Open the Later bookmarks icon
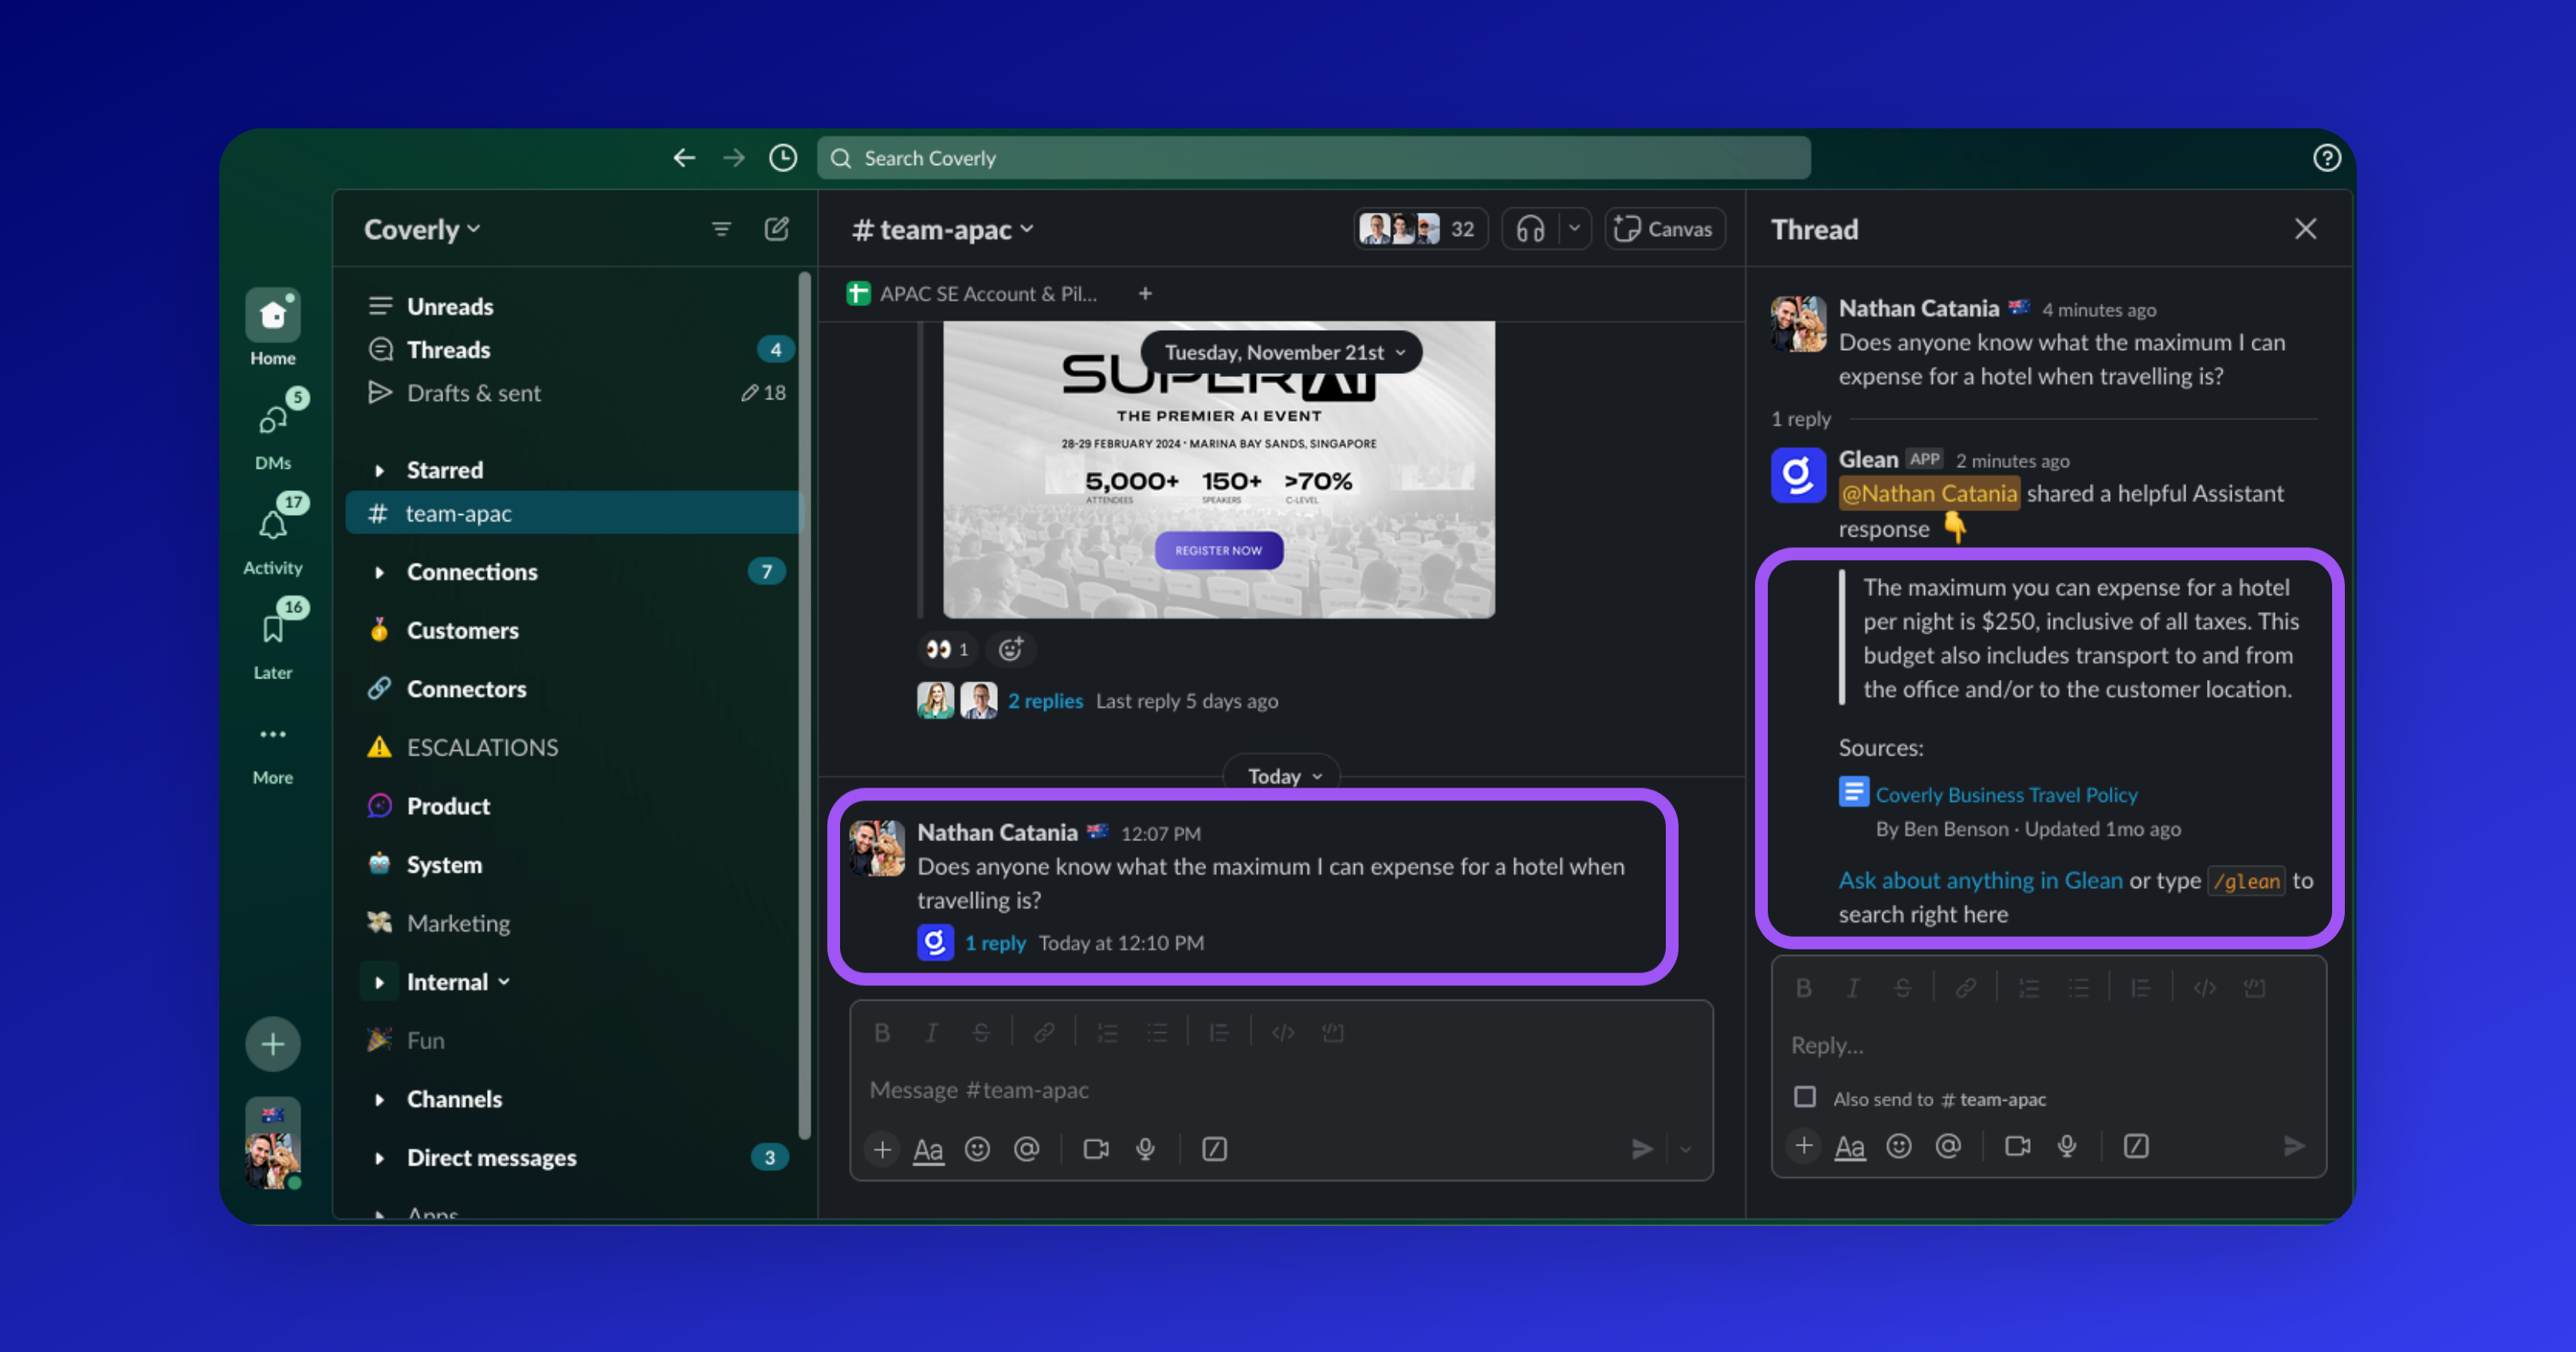Screen dimensions: 2576x1352 272,630
